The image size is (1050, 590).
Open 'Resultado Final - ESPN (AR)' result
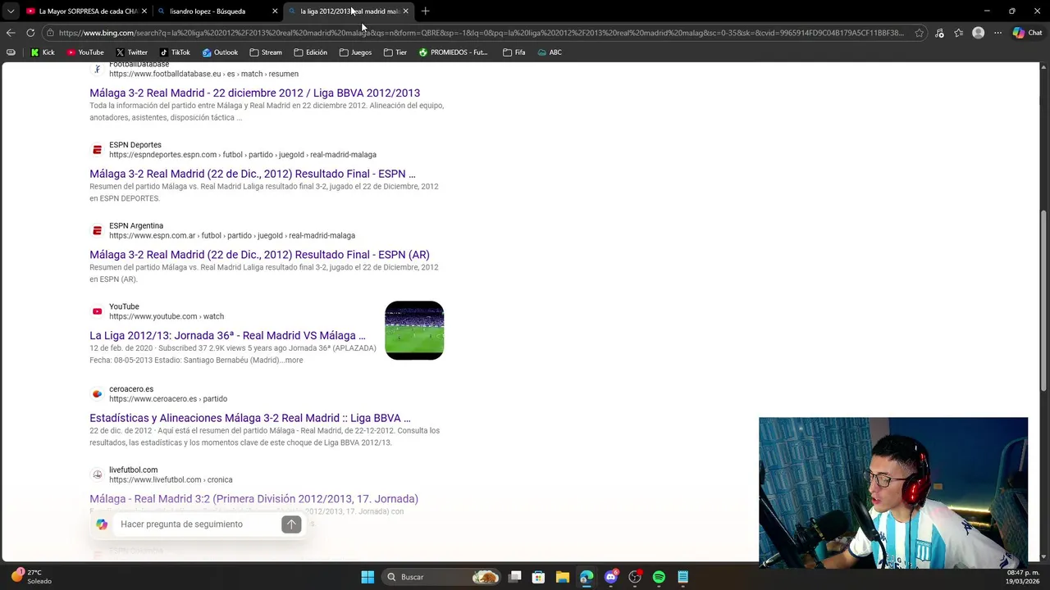[x=259, y=255]
